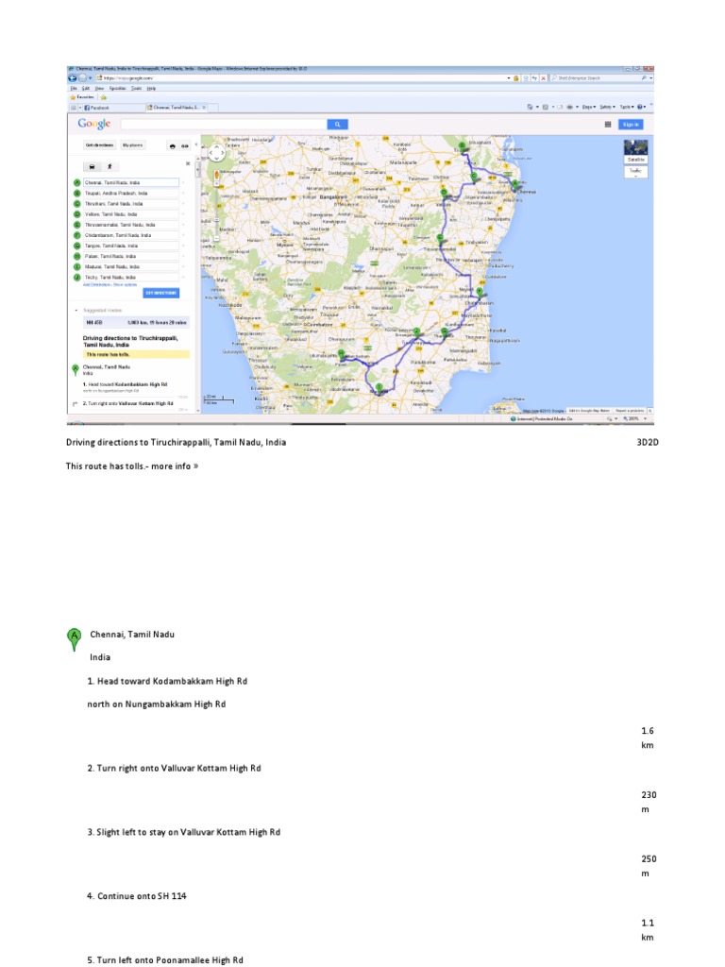Click the Tirupati, Andhra Pradesh destination field
This screenshot has height=967, width=725.
[x=130, y=193]
